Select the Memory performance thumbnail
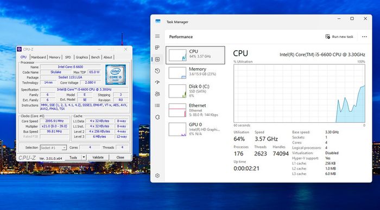Screen dimensions: 380x210 [195, 73]
